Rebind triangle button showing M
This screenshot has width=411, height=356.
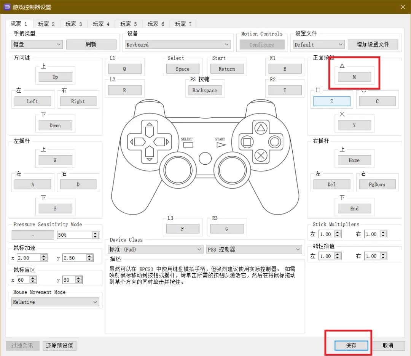coord(354,77)
